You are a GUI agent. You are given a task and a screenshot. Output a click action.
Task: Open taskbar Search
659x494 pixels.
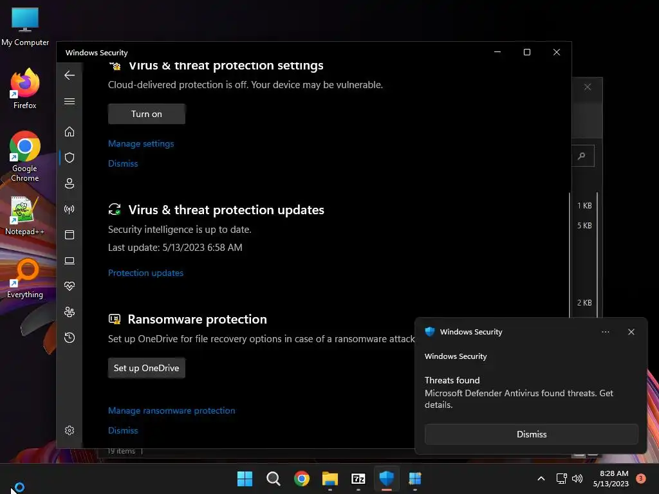pos(273,479)
